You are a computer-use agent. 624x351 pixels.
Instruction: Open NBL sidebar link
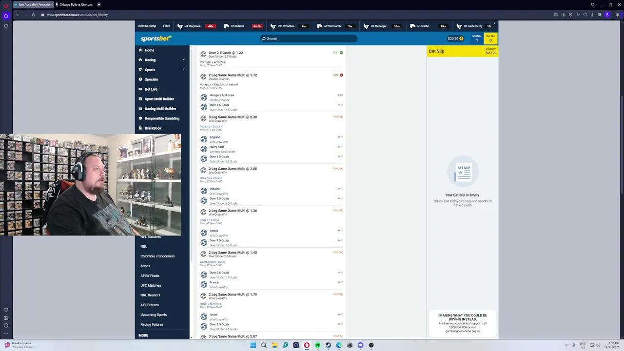[144, 246]
